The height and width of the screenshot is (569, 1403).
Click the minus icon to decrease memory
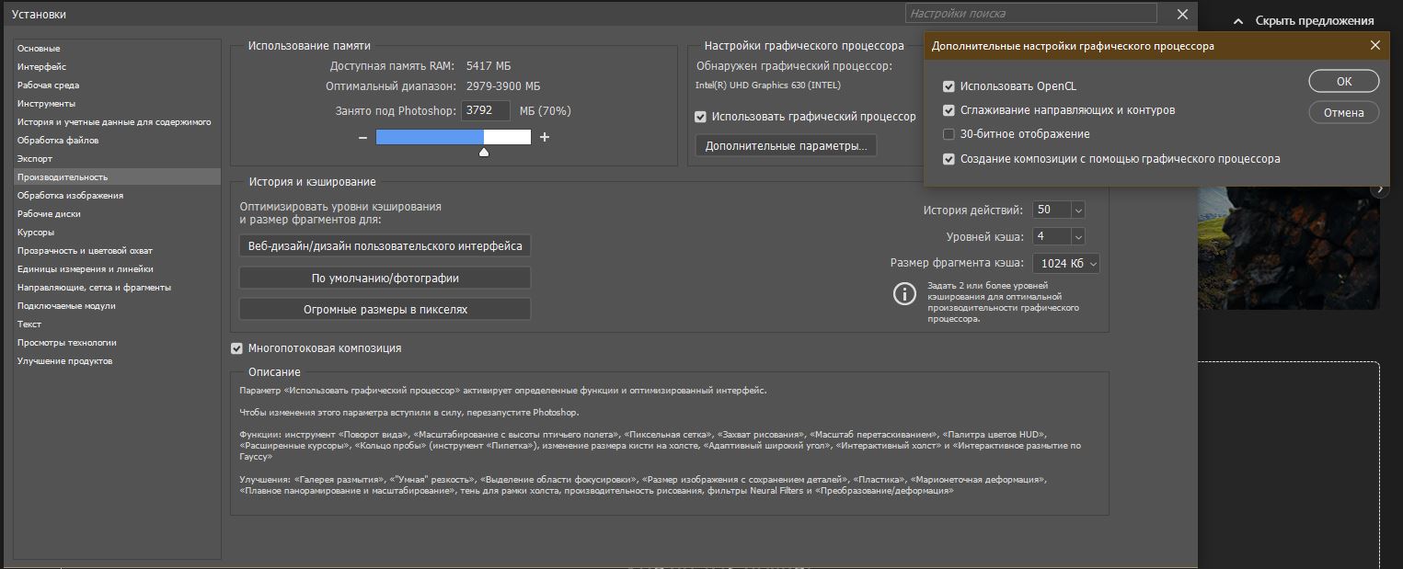(x=363, y=138)
